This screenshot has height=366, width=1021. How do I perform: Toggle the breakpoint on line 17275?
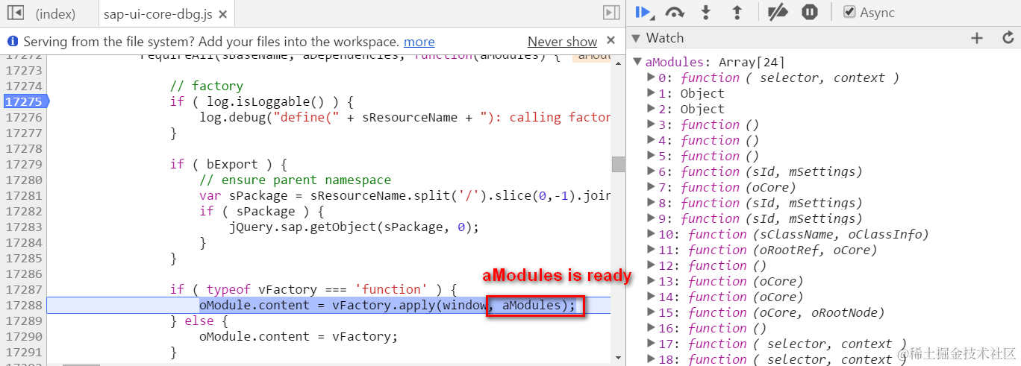pos(24,101)
